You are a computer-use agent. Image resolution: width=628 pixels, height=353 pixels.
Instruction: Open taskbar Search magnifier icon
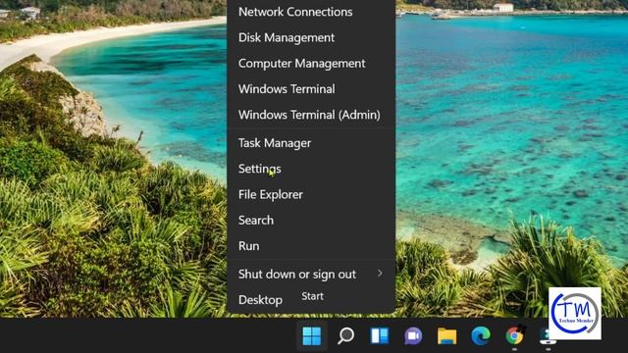345,335
